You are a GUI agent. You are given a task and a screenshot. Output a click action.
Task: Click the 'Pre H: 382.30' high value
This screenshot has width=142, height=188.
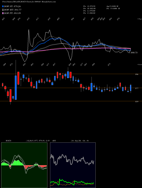point(89,9)
